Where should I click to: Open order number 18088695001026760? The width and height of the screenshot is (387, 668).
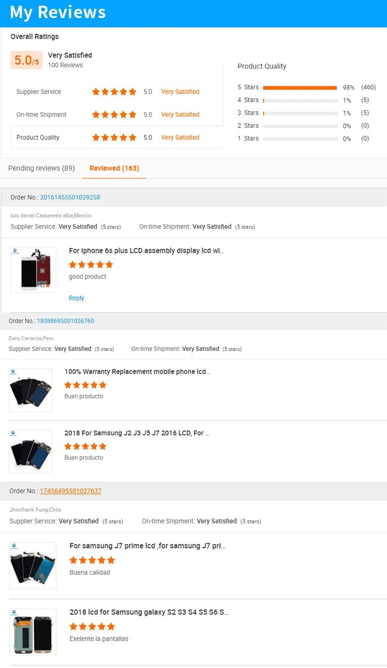pyautogui.click(x=66, y=321)
